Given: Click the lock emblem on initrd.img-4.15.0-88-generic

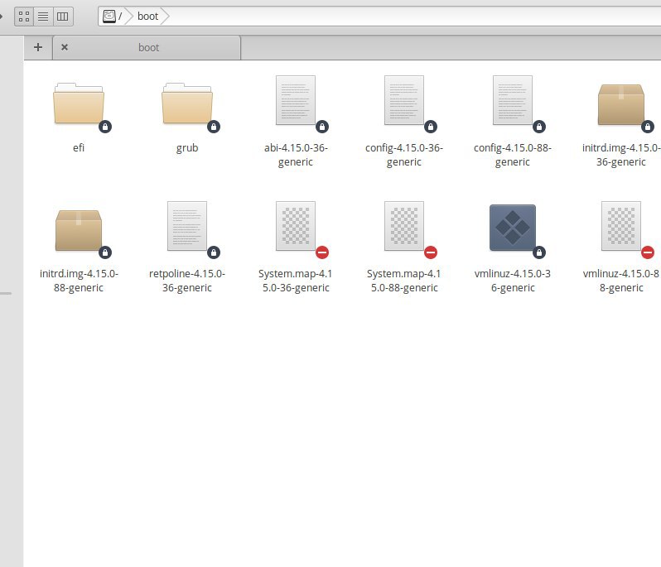Looking at the screenshot, I should (105, 252).
